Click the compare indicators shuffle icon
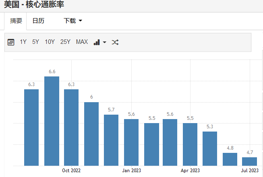 115,42
